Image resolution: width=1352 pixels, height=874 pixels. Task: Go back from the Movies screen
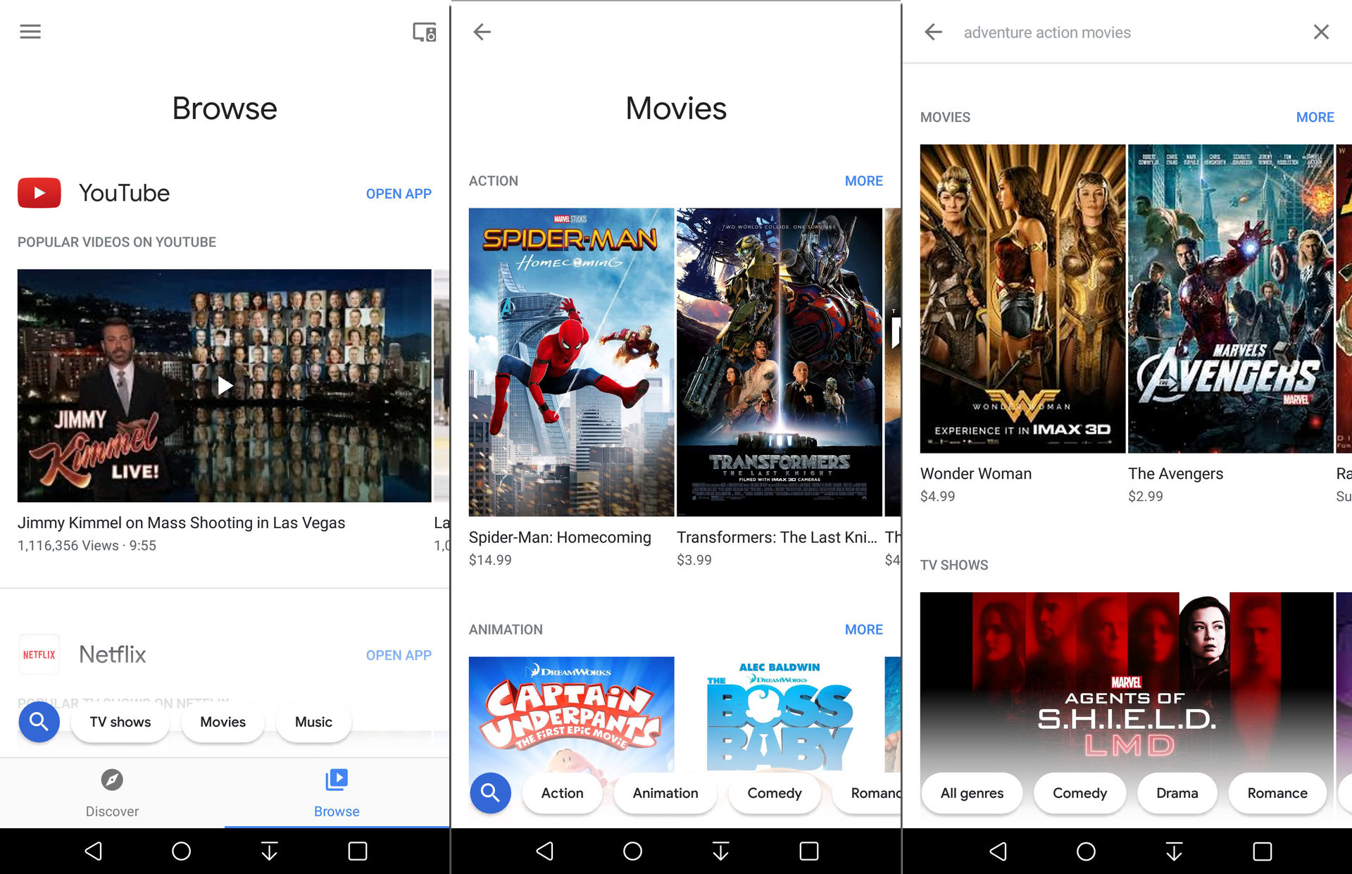482,32
